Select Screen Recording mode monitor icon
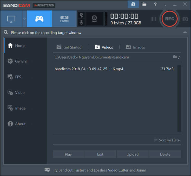 tap(11, 19)
